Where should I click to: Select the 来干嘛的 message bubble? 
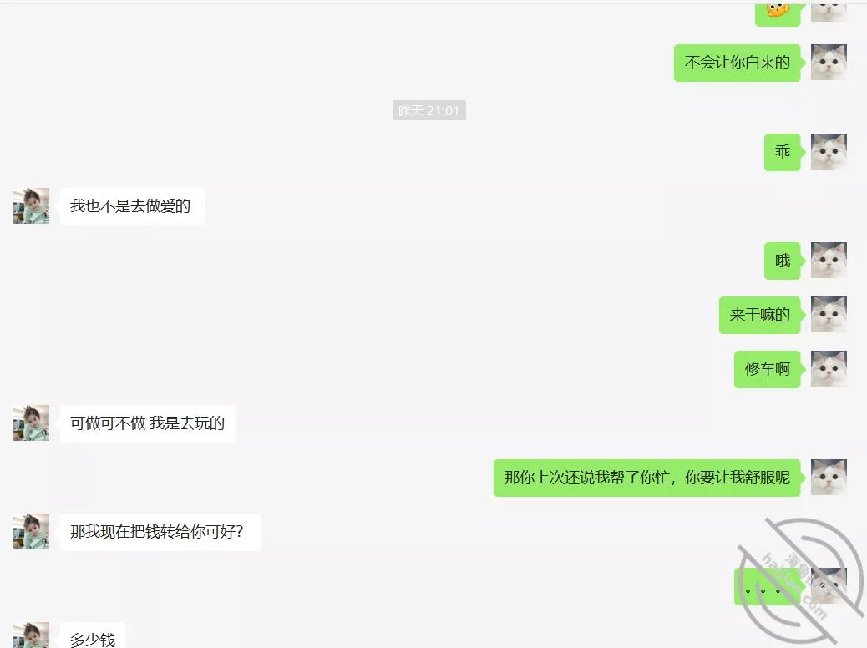(x=760, y=315)
